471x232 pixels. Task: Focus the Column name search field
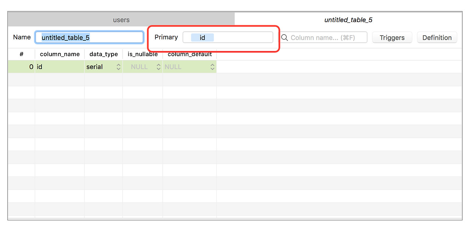[323, 37]
